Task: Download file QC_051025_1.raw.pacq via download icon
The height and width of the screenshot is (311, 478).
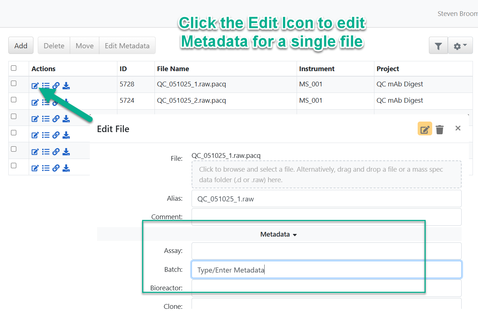Action: [x=66, y=86]
